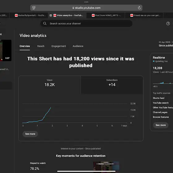173x173 pixels.
Task: Click the Video analytics page title
Action: [33, 36]
